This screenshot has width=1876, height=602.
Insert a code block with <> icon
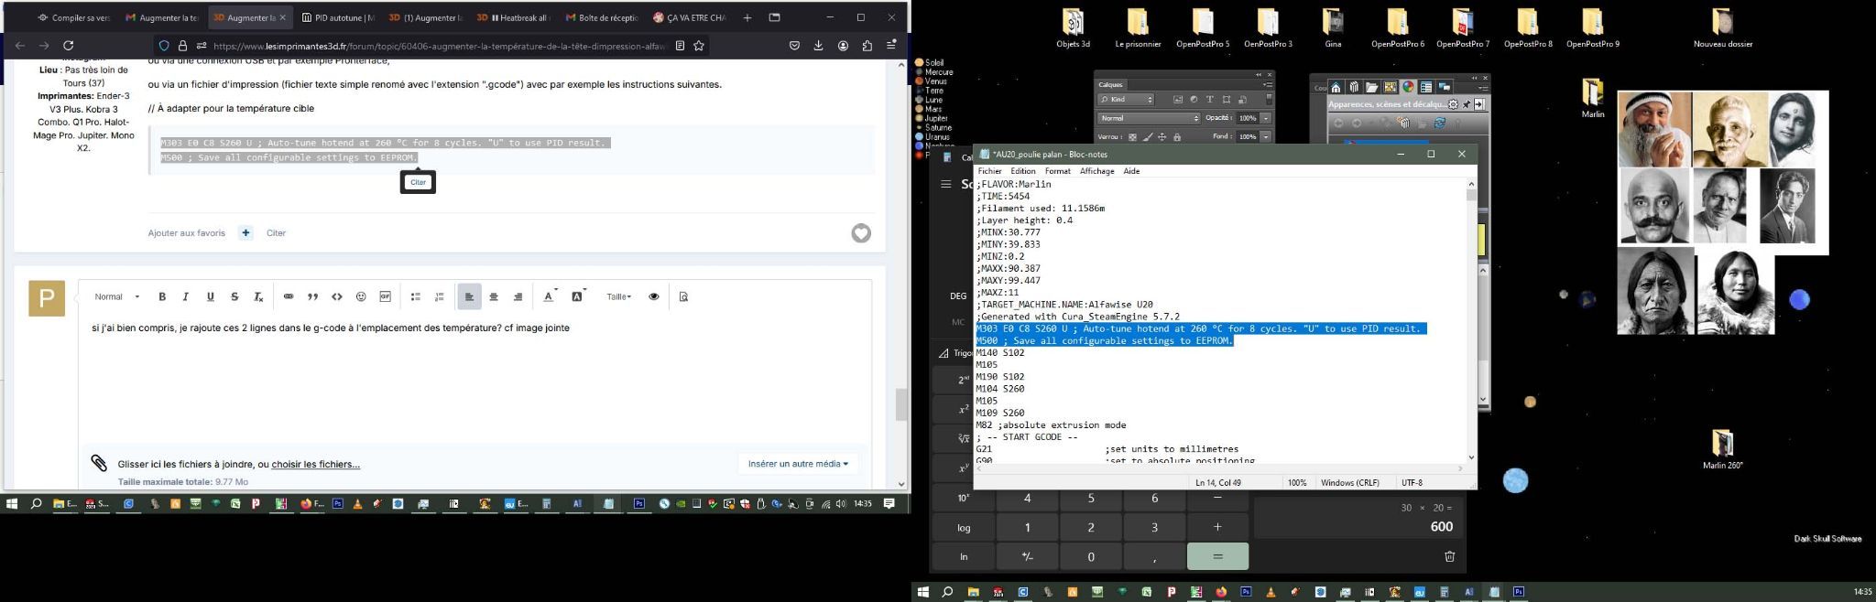[337, 296]
